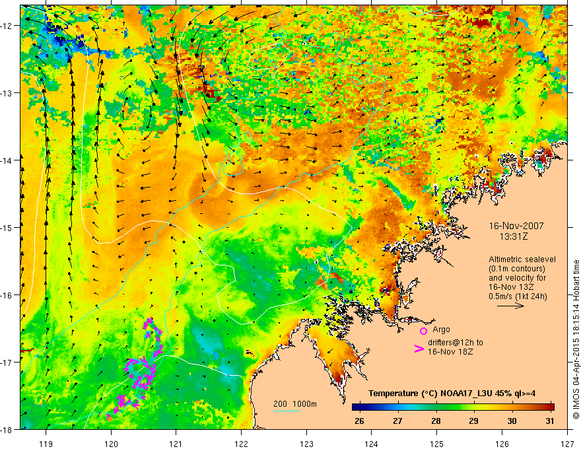Click the cyan bathymetry legend line
The width and height of the screenshot is (581, 449).
287,411
